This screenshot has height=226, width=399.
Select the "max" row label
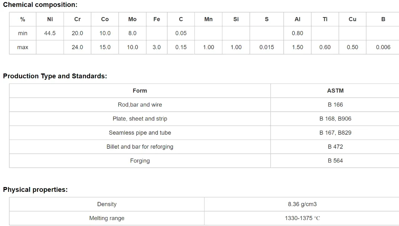(23, 48)
